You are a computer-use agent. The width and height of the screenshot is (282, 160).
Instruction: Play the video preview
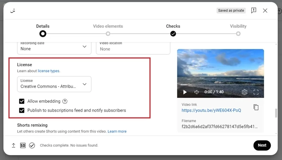coord(185,92)
